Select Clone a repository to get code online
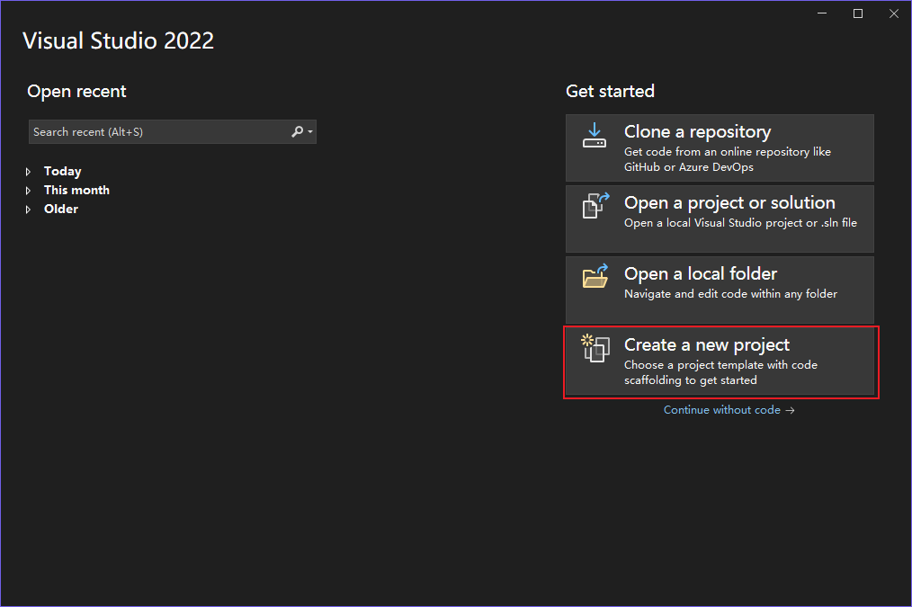The width and height of the screenshot is (912, 607). pos(720,147)
